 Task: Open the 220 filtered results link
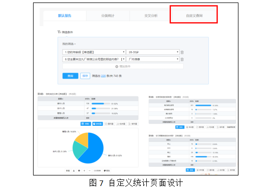[103, 76]
